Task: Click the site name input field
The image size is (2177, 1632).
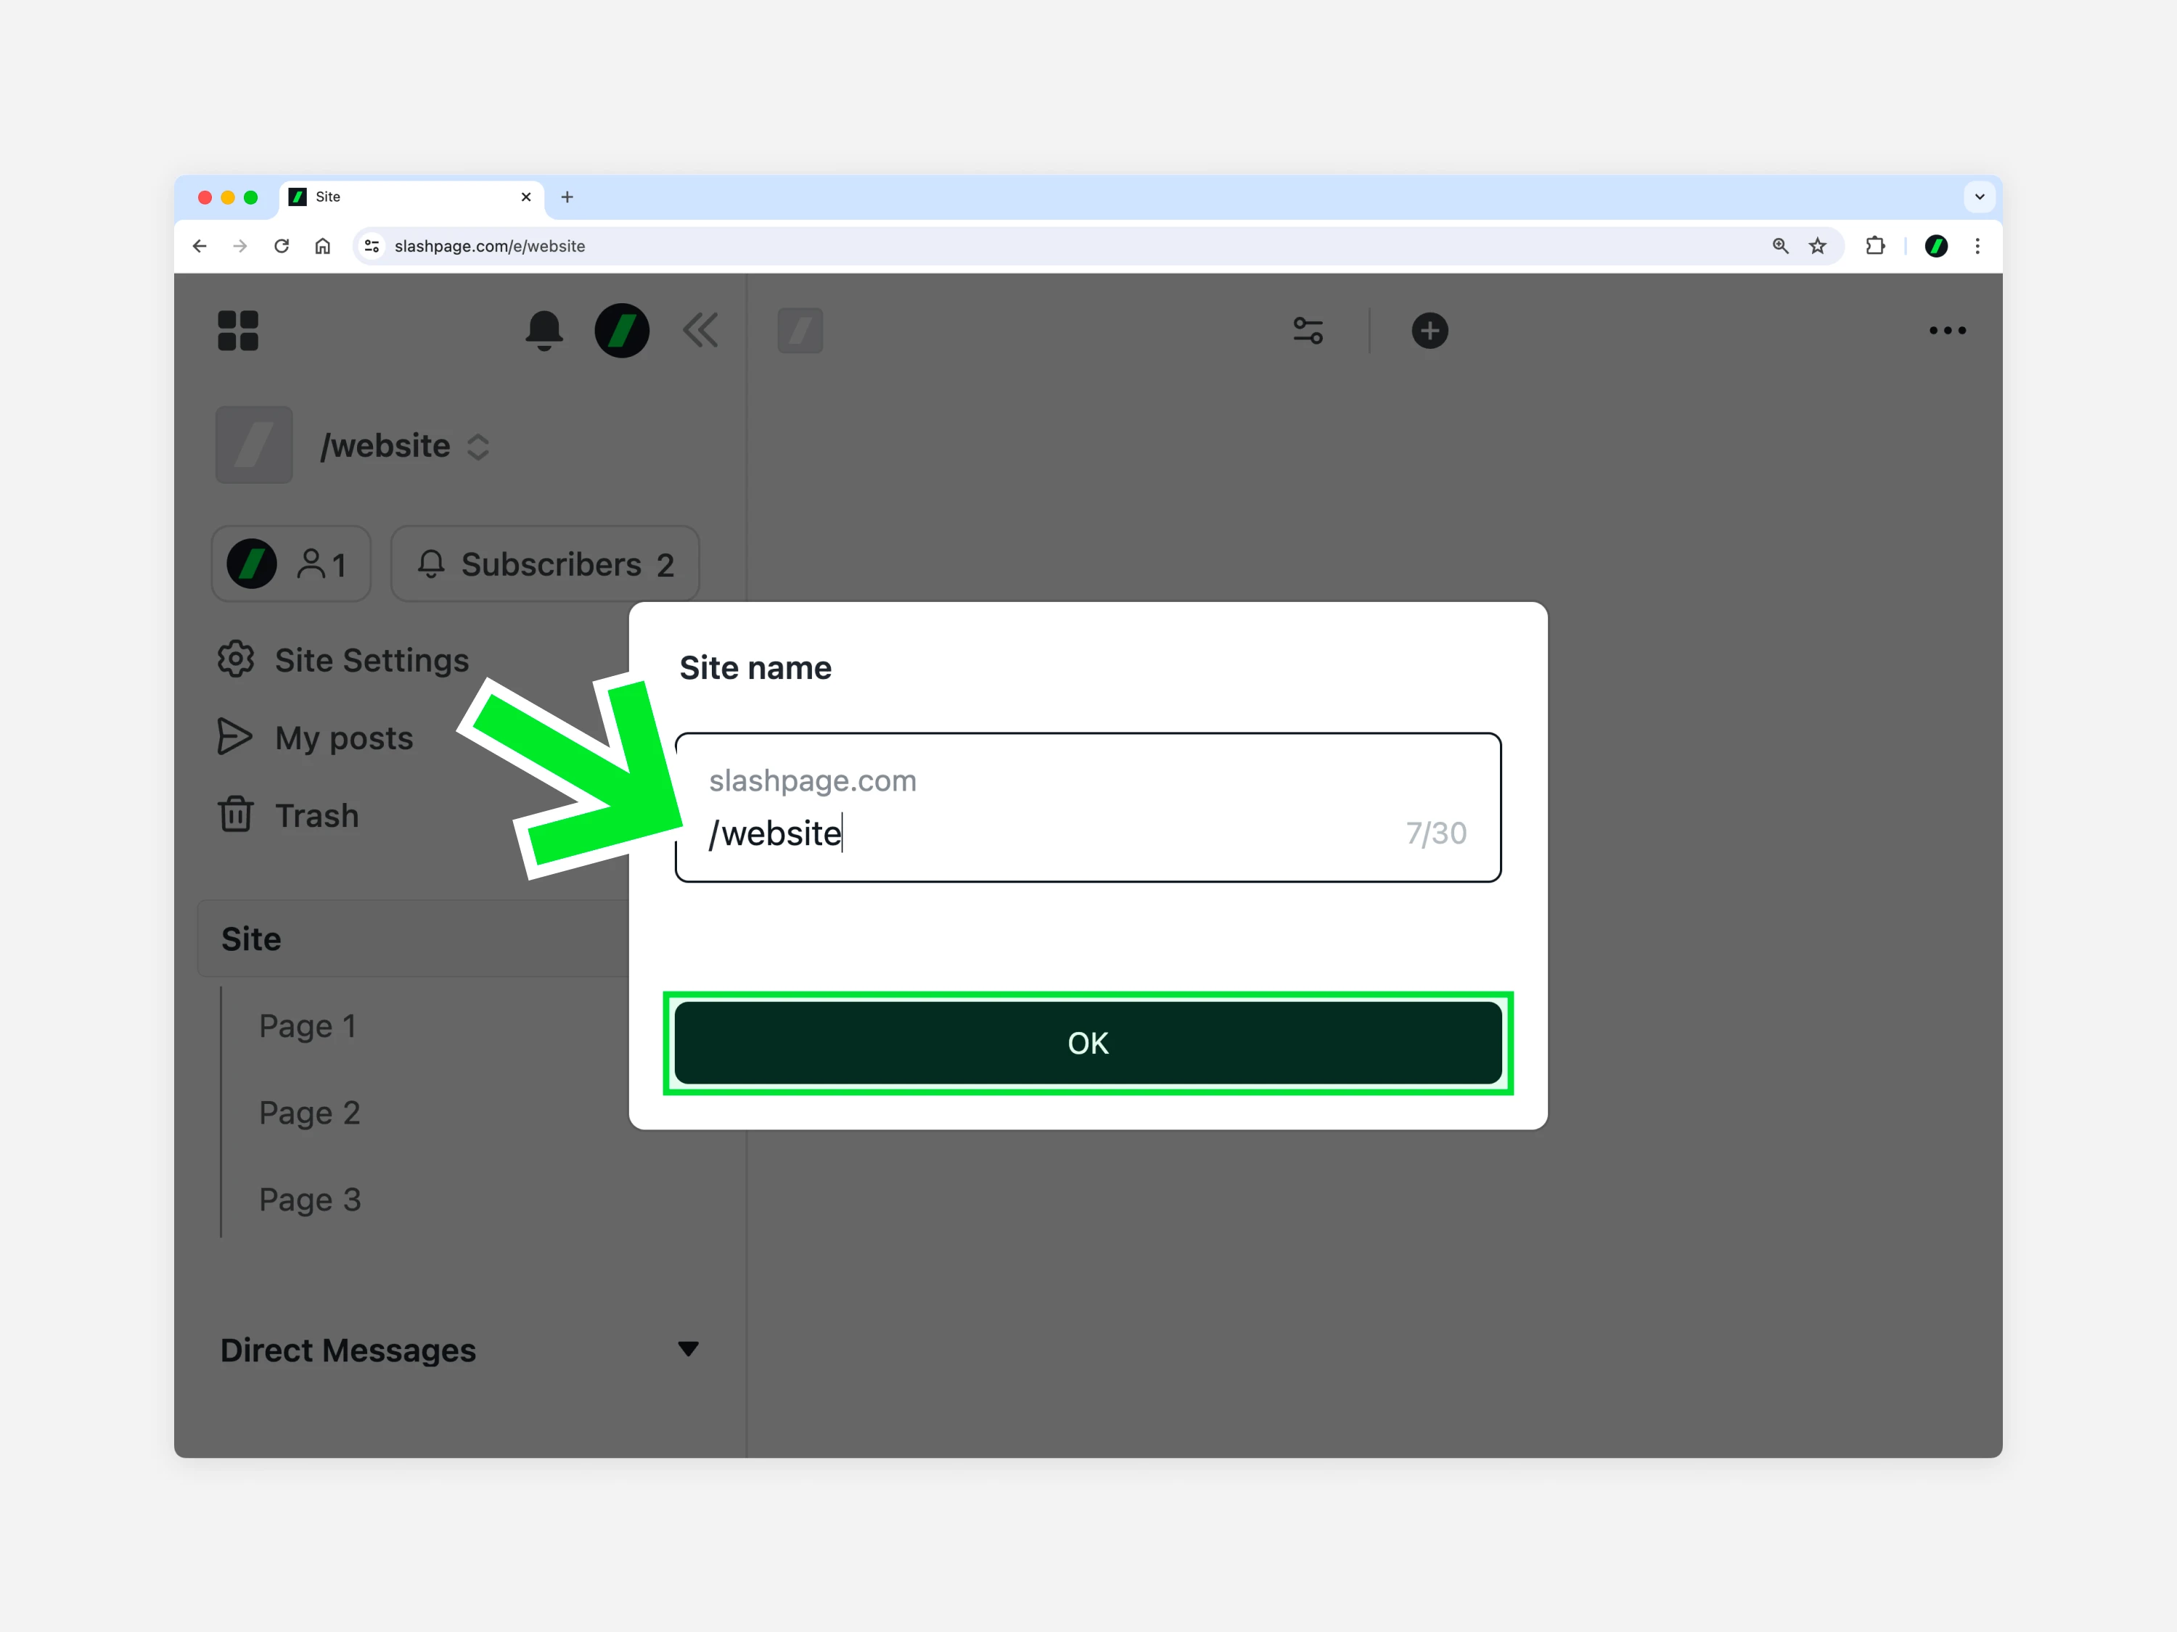Action: pyautogui.click(x=1088, y=807)
